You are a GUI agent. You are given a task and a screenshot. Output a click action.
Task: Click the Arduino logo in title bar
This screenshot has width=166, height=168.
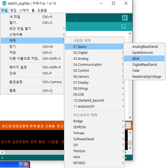tap(4, 3)
